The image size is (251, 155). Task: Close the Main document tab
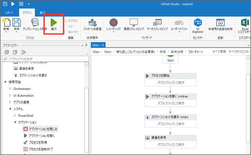tap(103, 45)
